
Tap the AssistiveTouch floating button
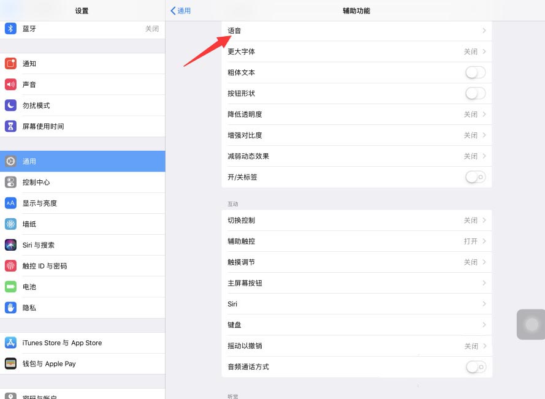[x=531, y=324]
